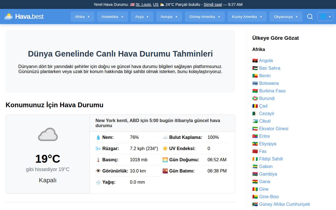Open the language selector dropdown arrow
Image resolution: width=336 pixels, height=210 pixels.
pyautogui.click(x=330, y=17)
